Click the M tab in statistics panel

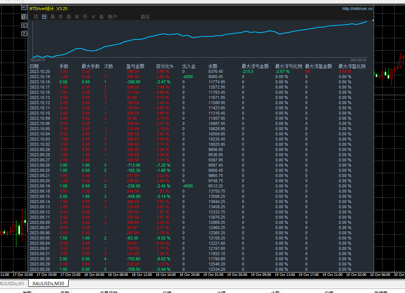pyautogui.click(x=93, y=17)
